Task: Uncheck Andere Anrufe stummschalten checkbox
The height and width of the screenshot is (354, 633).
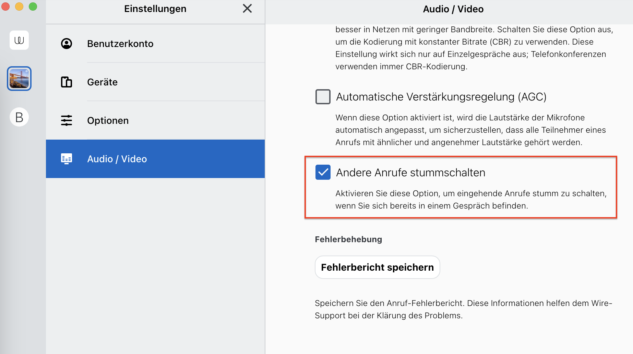Action: (323, 172)
